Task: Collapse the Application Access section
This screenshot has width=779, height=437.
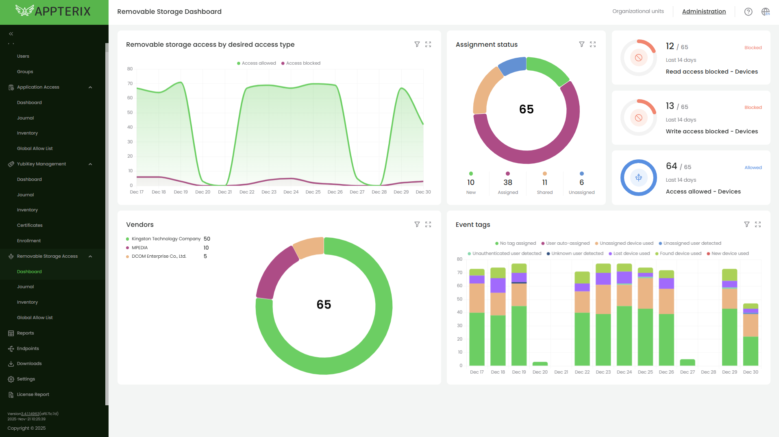Action: coord(90,87)
